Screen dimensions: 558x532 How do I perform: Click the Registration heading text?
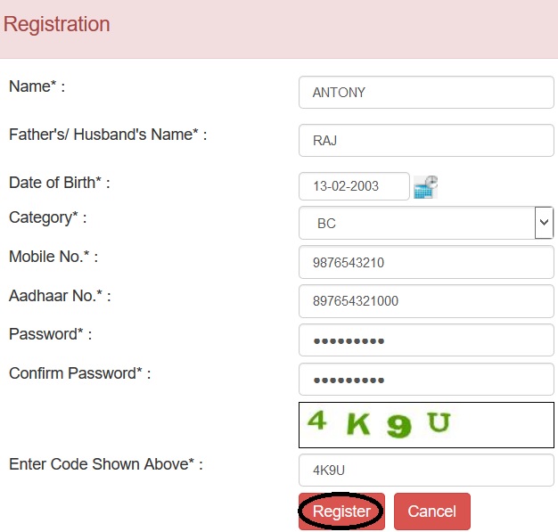tap(56, 24)
